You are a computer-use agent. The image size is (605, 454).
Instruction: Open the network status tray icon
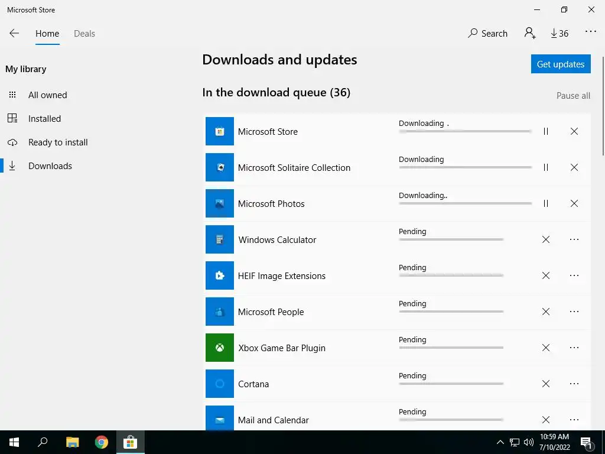click(515, 442)
